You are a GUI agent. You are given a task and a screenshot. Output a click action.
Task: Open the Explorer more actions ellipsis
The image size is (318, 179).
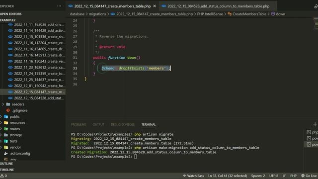tap(59, 6)
